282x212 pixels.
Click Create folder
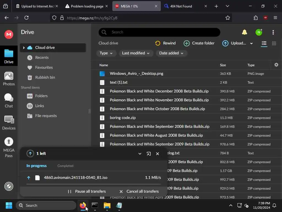199,43
